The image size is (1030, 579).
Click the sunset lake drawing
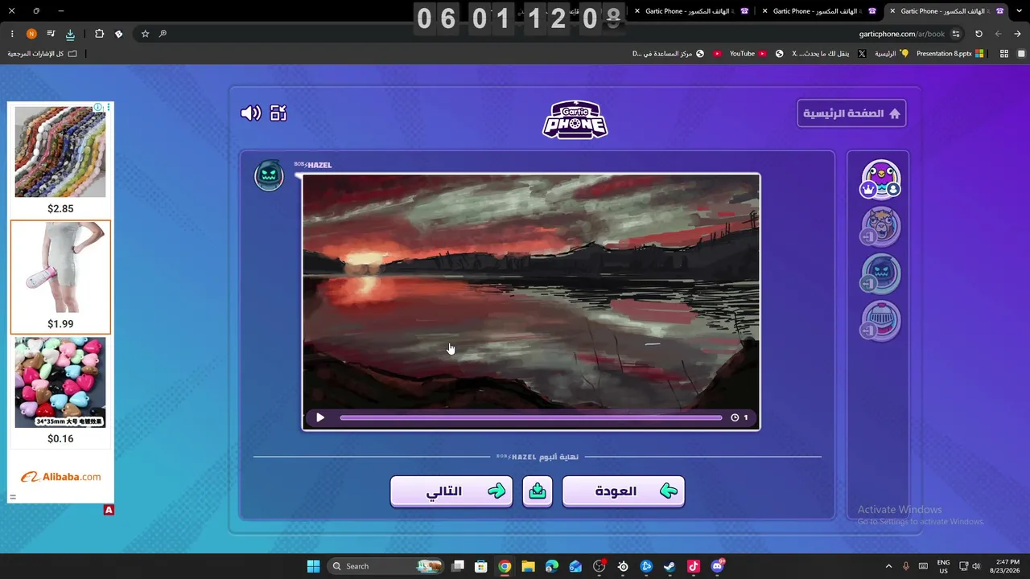tap(531, 293)
